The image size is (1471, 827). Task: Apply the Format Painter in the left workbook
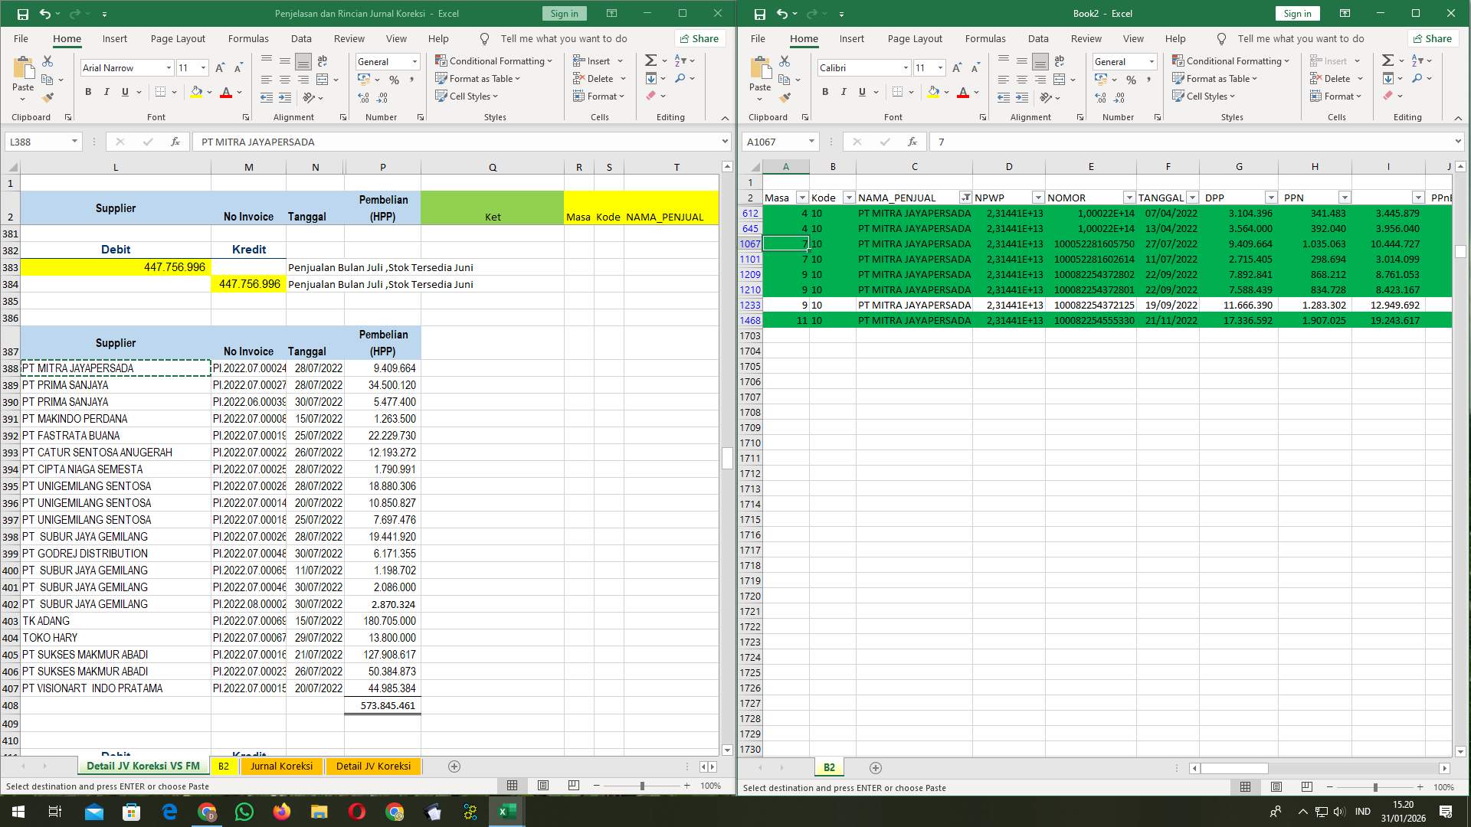(x=48, y=97)
